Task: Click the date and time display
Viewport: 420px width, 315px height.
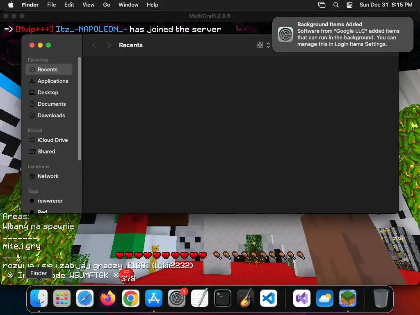Action: tap(386, 5)
